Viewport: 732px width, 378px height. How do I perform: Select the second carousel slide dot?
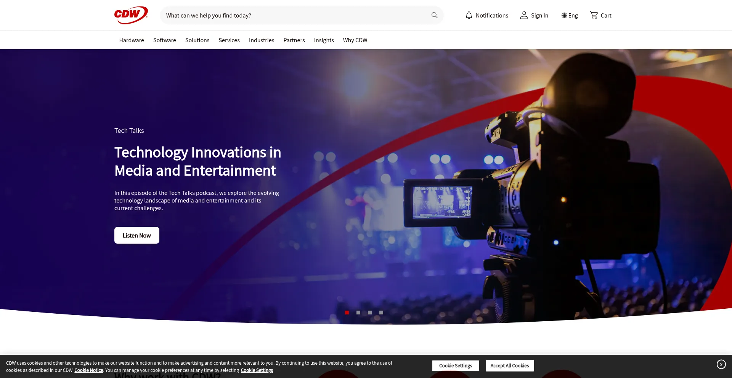pyautogui.click(x=358, y=313)
